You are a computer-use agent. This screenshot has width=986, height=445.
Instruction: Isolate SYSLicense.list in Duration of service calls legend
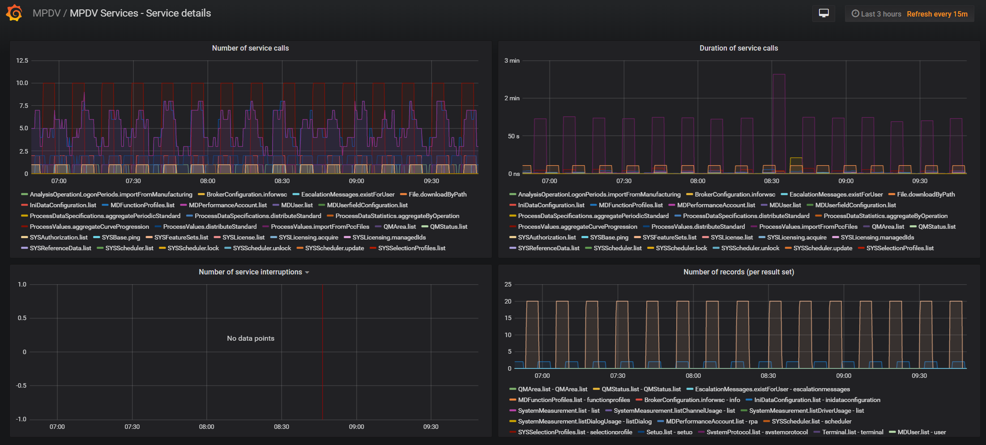pyautogui.click(x=732, y=237)
